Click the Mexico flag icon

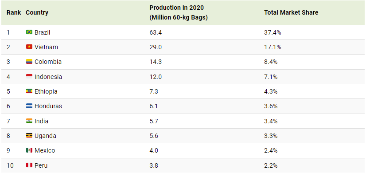[x=29, y=150]
